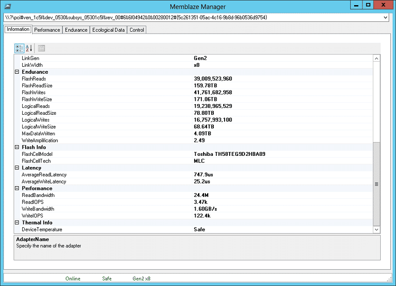
Task: Click the 747.9us latency value
Action: pos(204,174)
